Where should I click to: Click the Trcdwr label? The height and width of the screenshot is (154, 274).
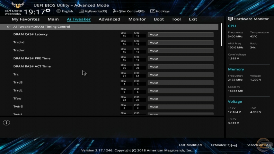point(19,50)
